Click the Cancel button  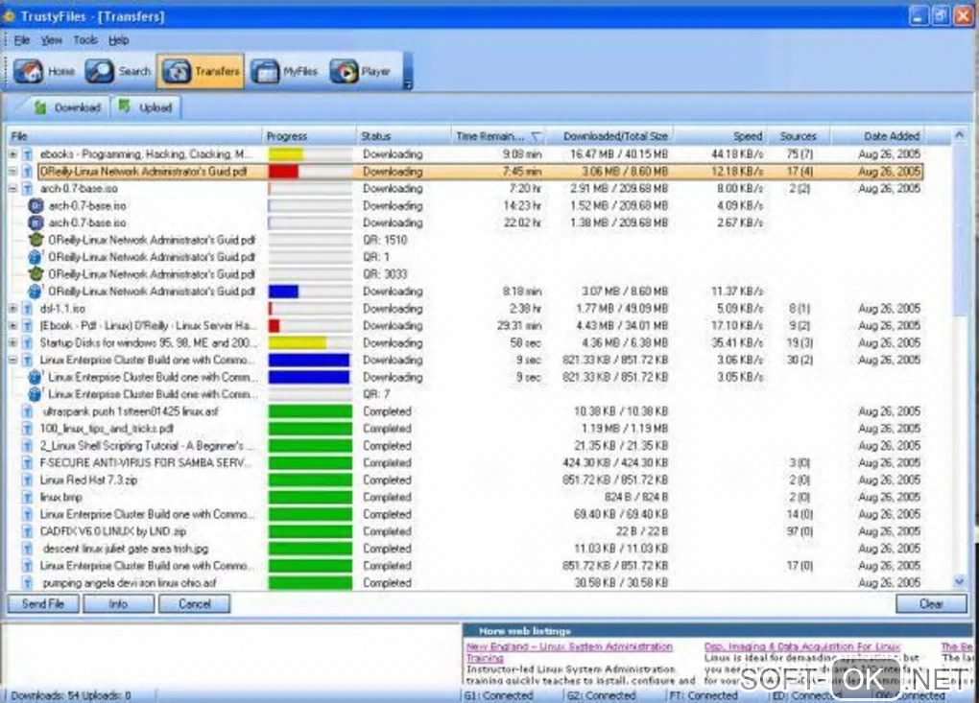194,604
